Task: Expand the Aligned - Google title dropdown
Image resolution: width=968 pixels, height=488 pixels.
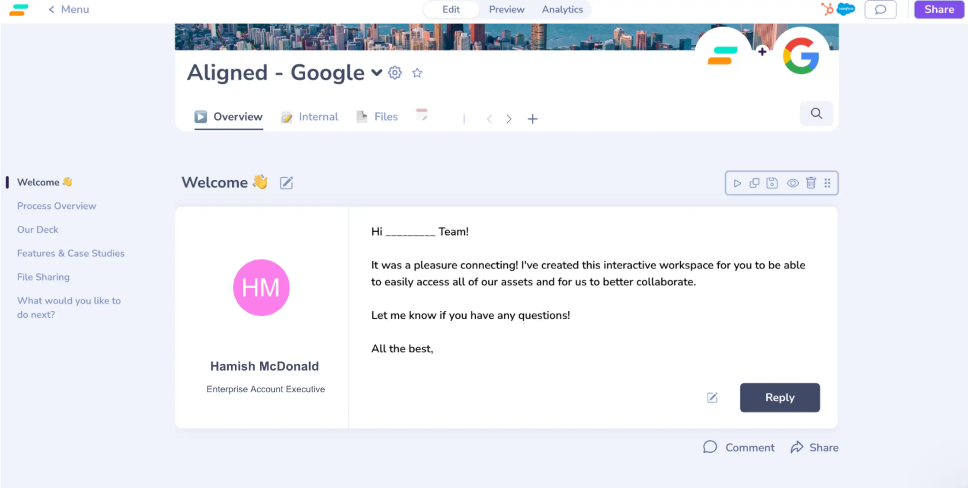Action: point(377,72)
